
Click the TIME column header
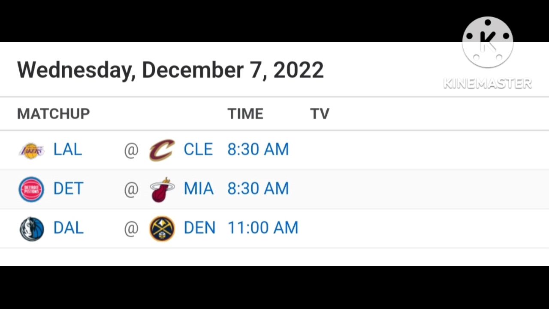[x=245, y=114]
